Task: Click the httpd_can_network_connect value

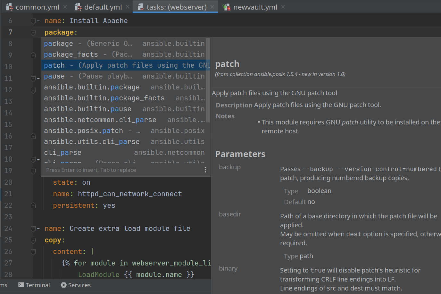Action: 130,194
